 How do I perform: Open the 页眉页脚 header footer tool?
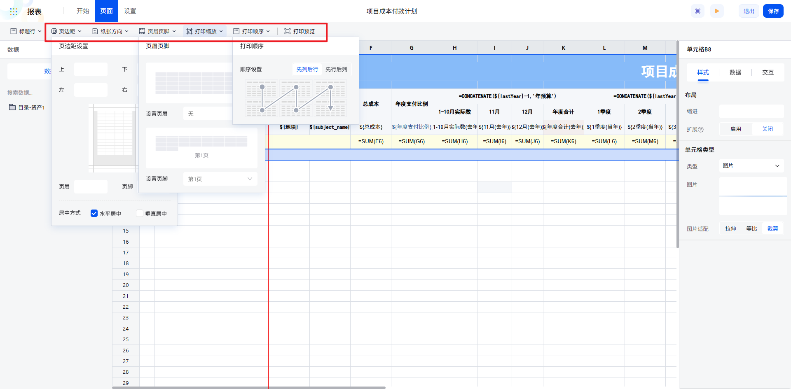tap(157, 31)
